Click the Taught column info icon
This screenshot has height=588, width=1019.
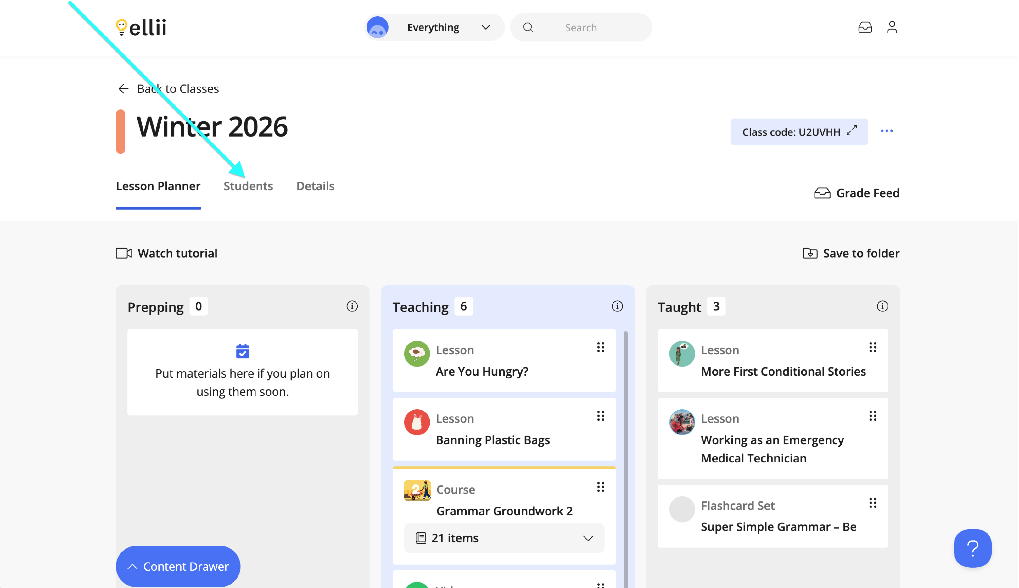[x=882, y=306]
